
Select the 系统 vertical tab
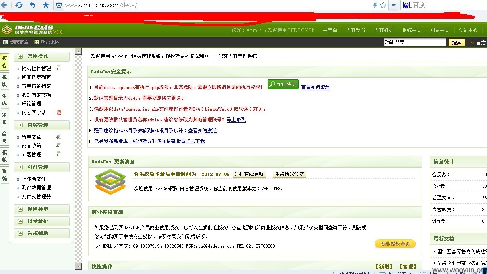tap(4, 175)
